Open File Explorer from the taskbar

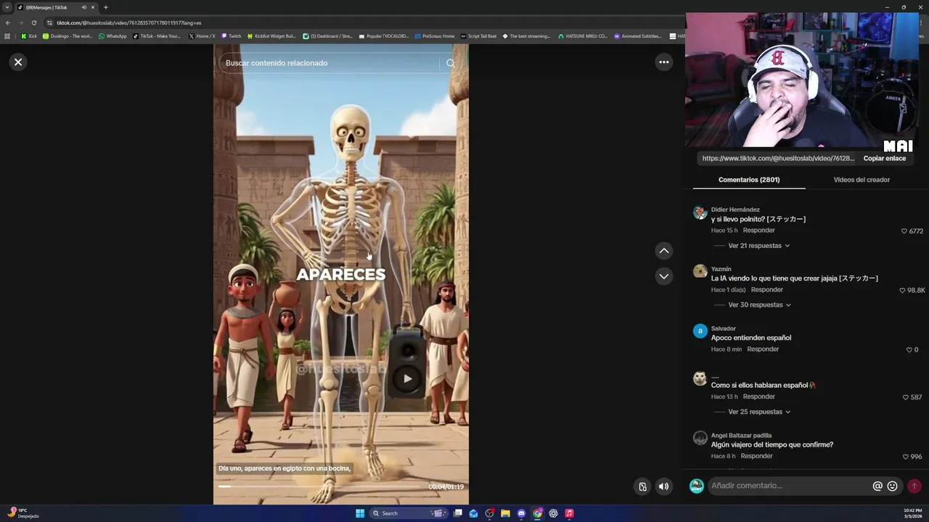(505, 513)
